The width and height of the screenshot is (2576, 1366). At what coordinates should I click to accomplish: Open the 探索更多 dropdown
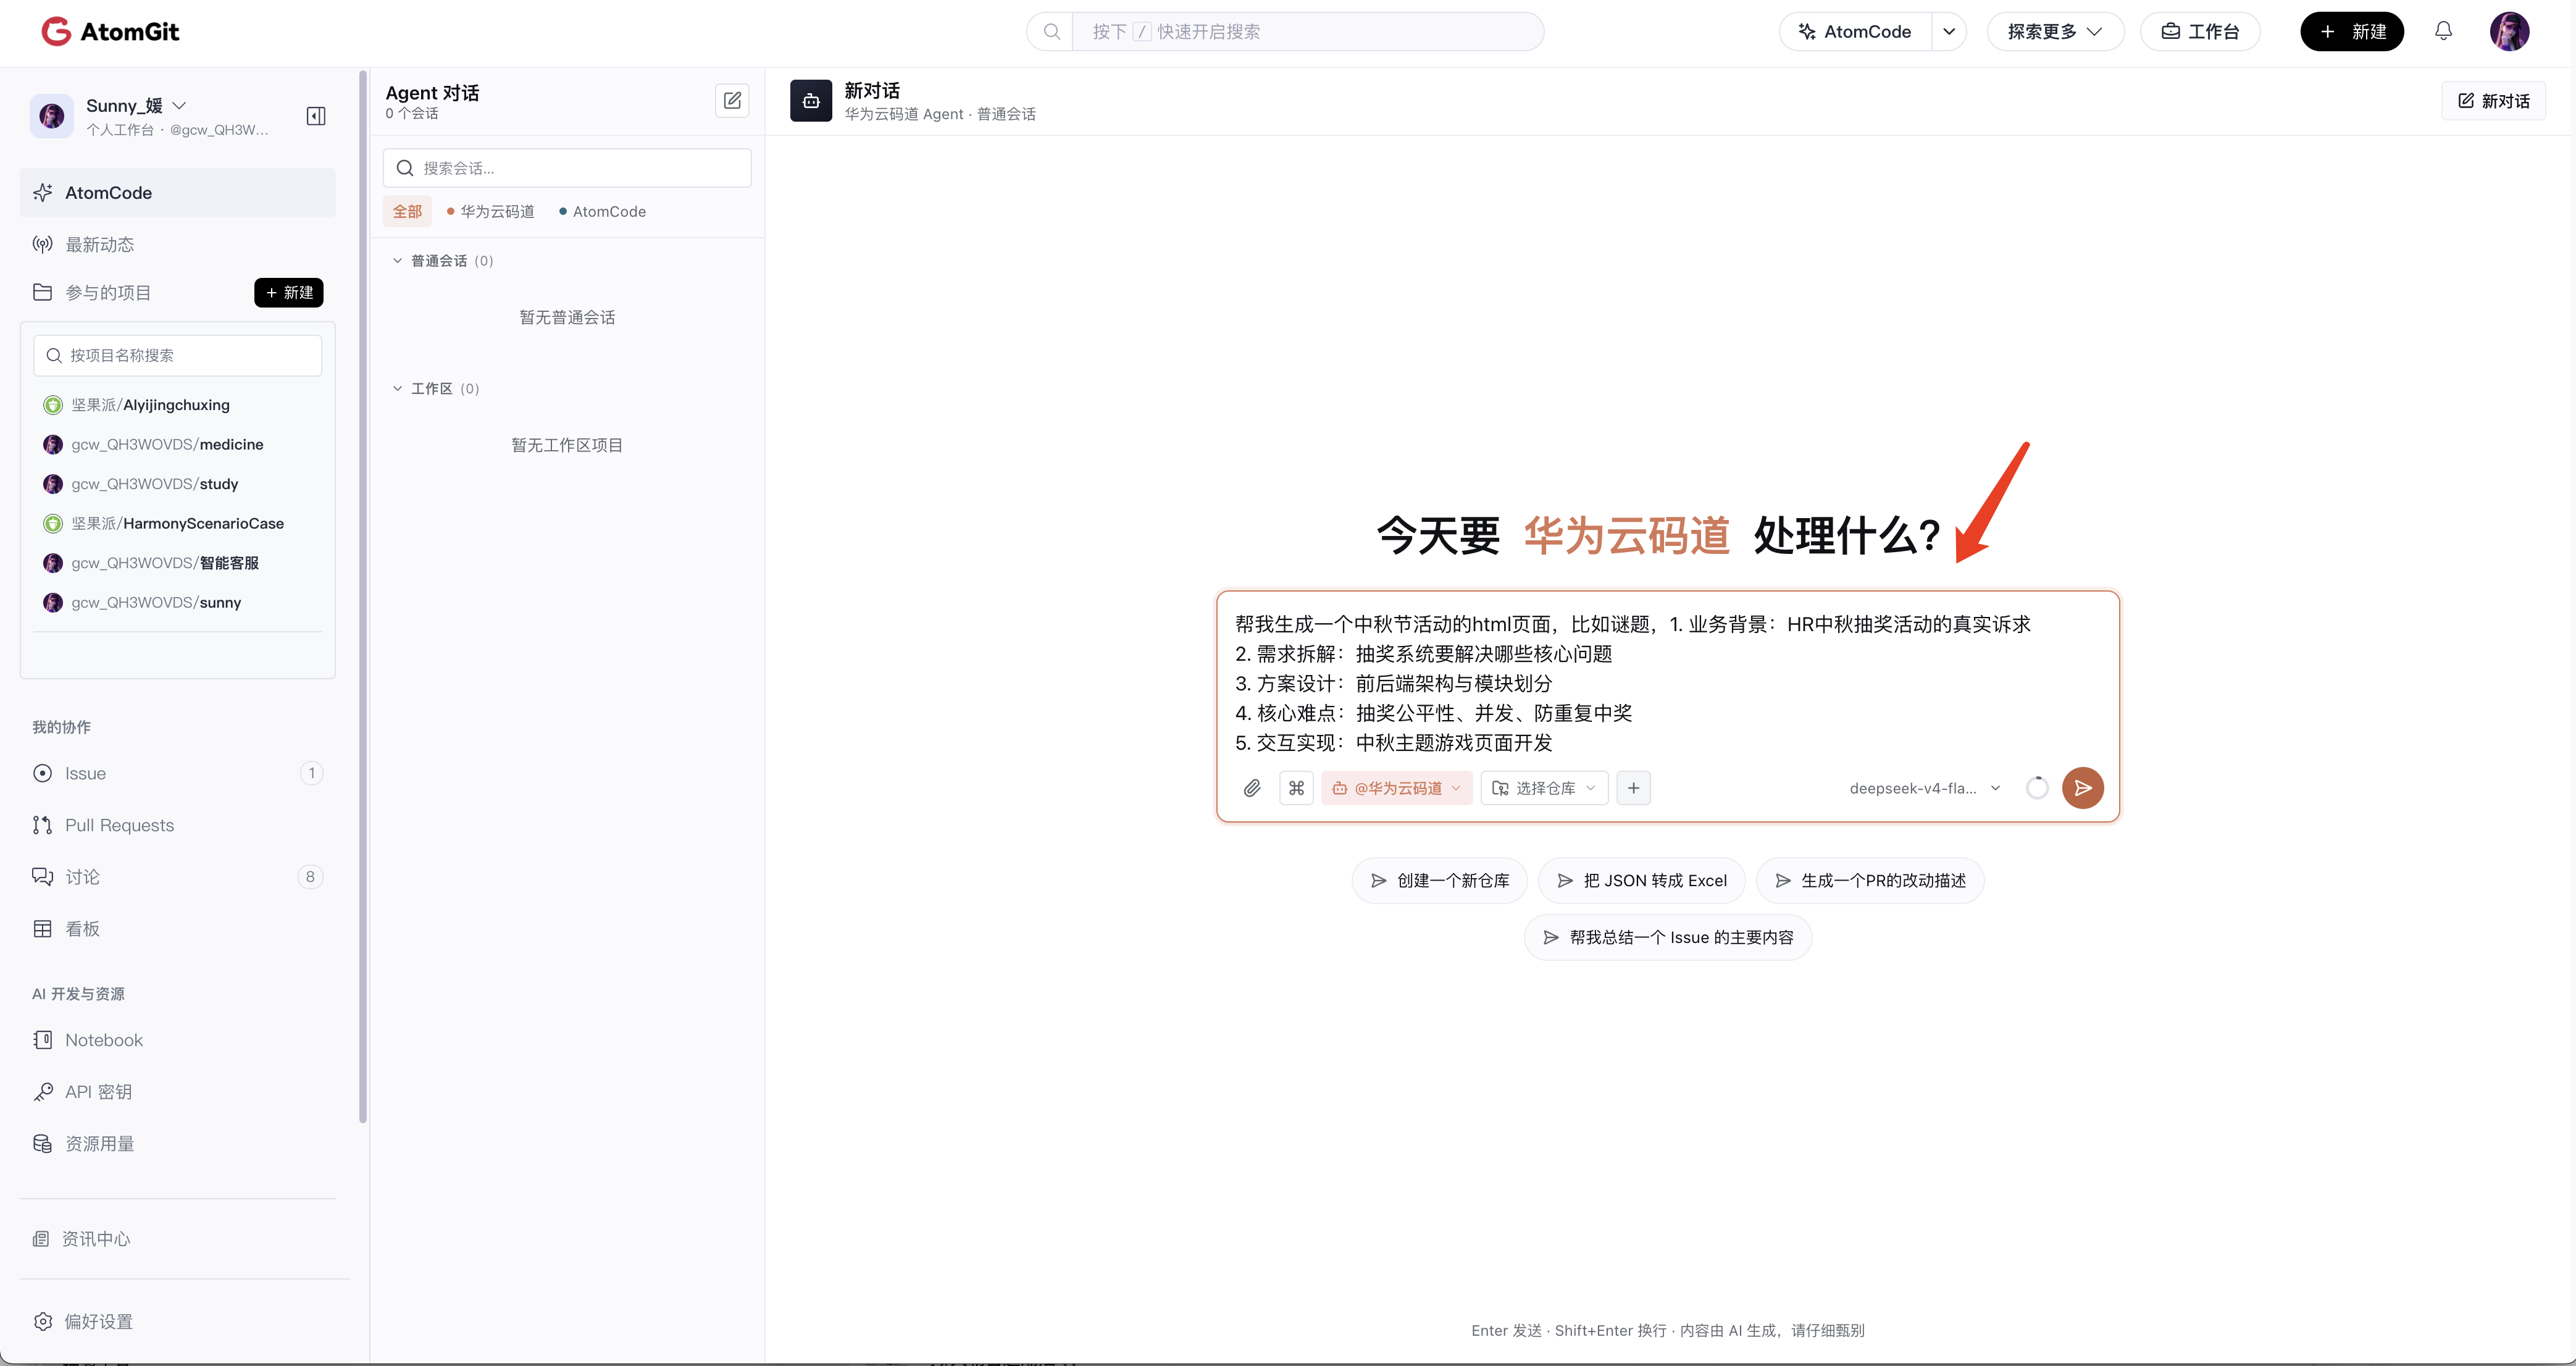click(x=2055, y=31)
